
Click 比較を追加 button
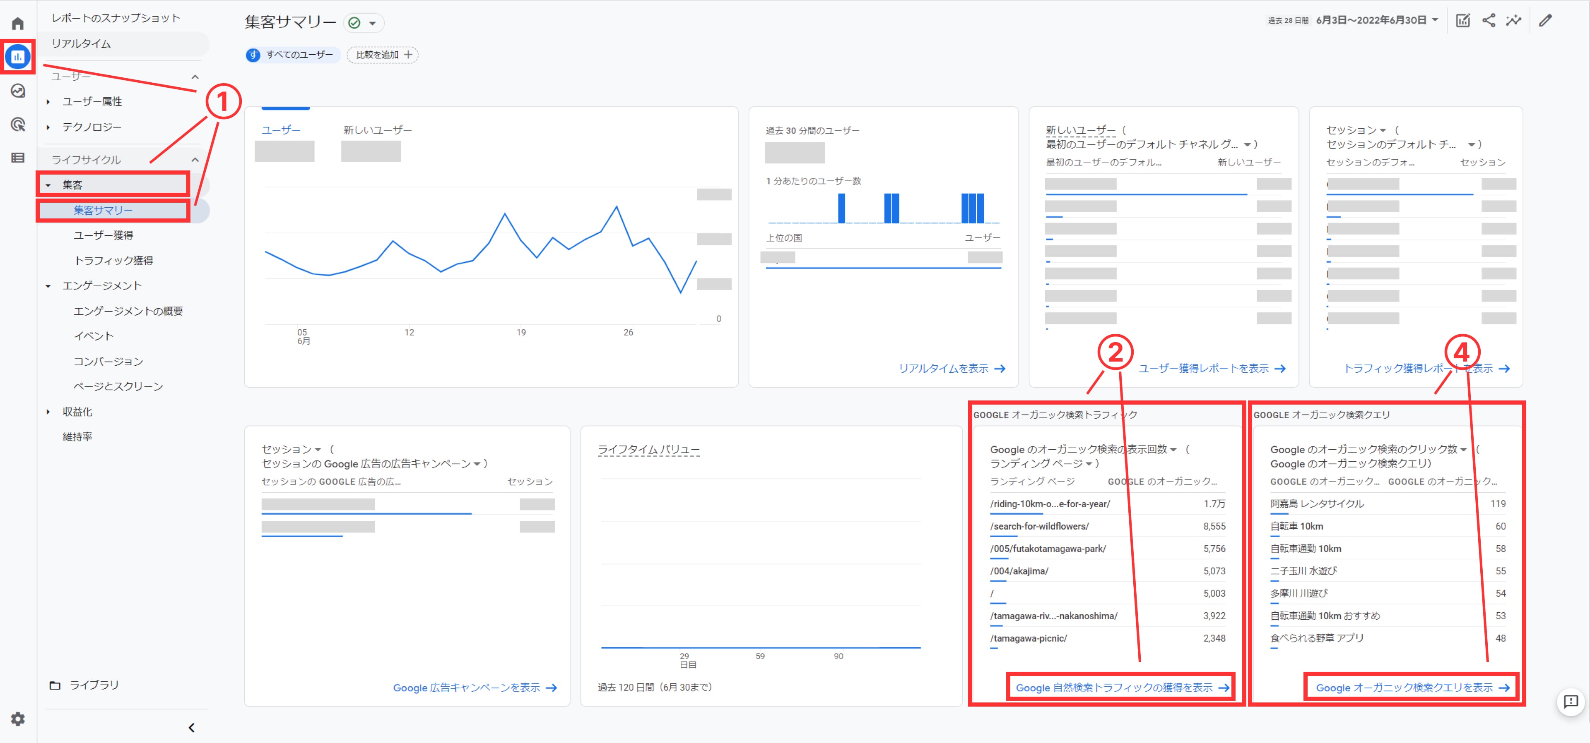[383, 55]
